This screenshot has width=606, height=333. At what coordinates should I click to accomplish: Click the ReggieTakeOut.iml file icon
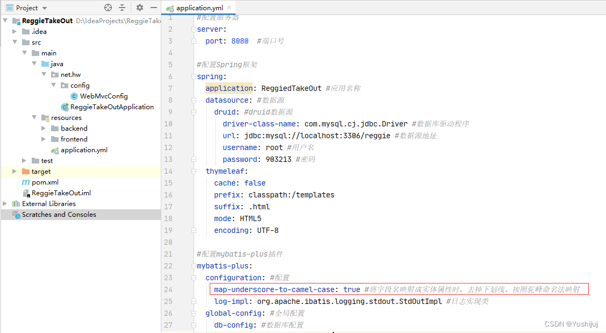click(x=26, y=193)
